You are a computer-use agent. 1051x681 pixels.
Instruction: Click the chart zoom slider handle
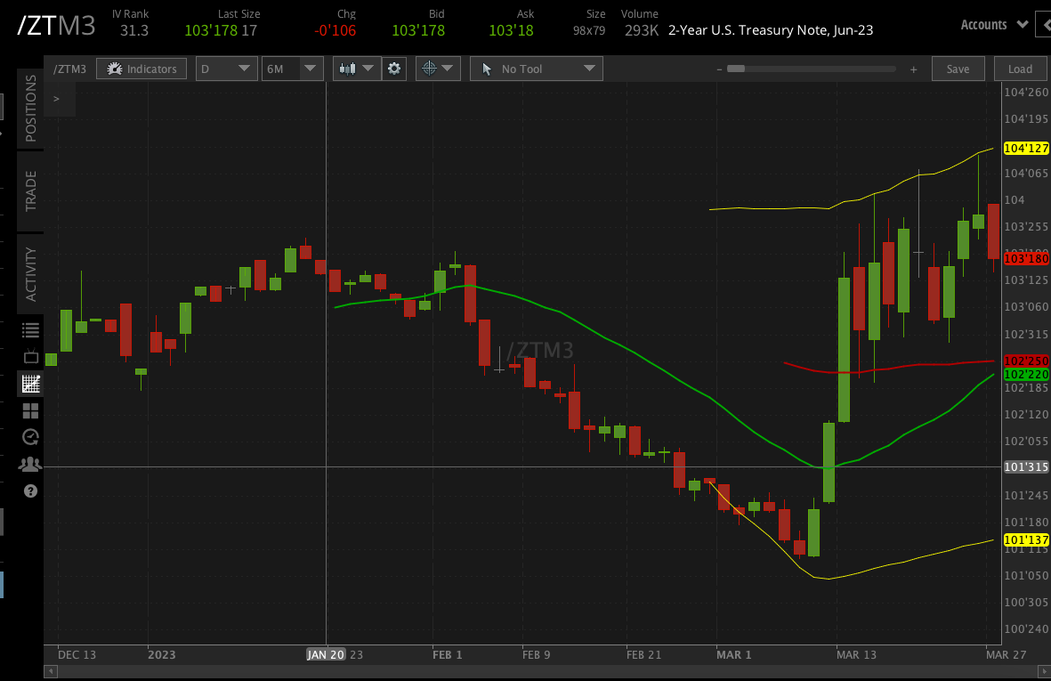click(736, 69)
